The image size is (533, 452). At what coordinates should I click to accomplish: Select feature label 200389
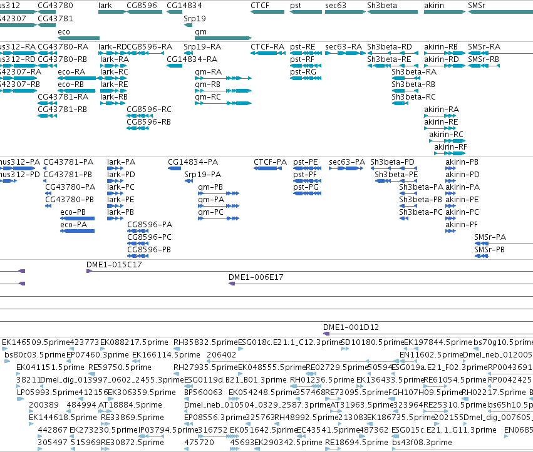point(44,405)
